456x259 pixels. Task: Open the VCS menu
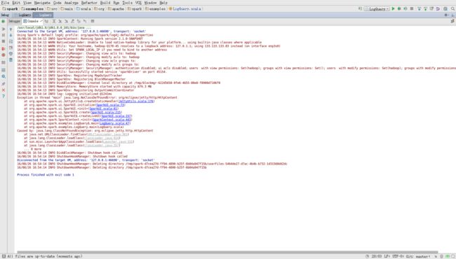[x=138, y=3]
